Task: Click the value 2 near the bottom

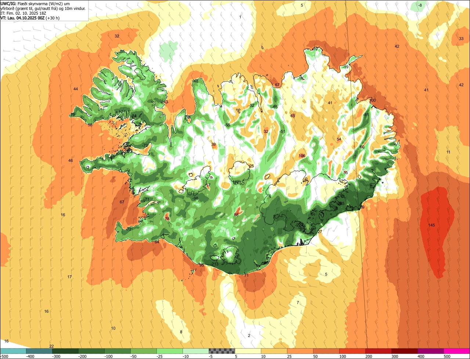Action: pyautogui.click(x=249, y=336)
